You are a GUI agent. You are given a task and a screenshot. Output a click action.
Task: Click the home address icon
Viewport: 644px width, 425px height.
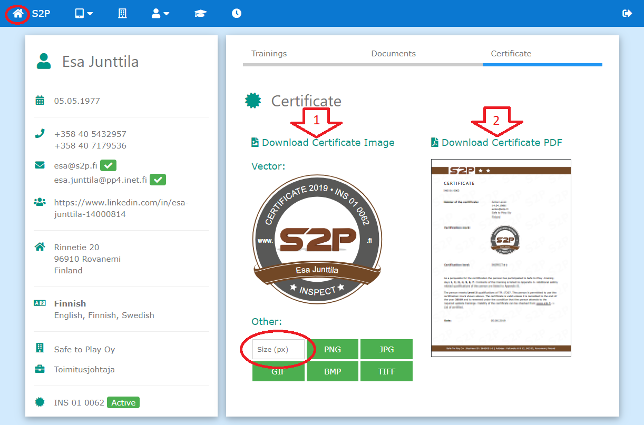pyautogui.click(x=40, y=247)
